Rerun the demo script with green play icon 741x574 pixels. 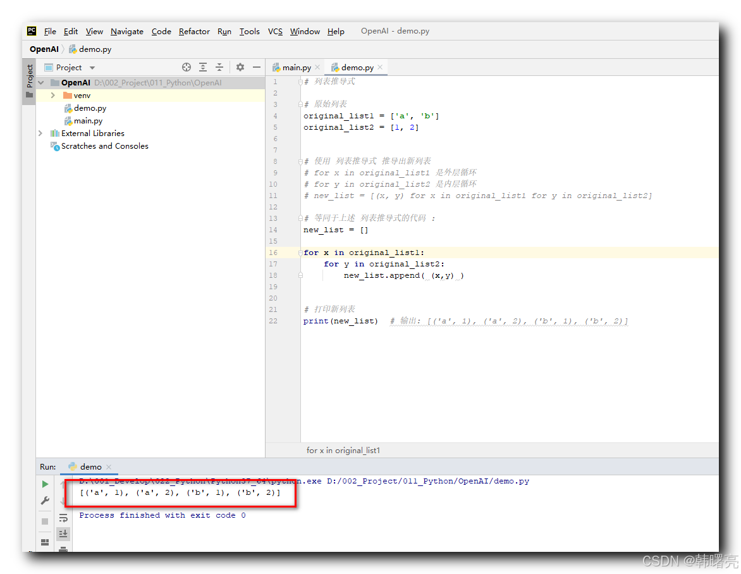pyautogui.click(x=44, y=484)
